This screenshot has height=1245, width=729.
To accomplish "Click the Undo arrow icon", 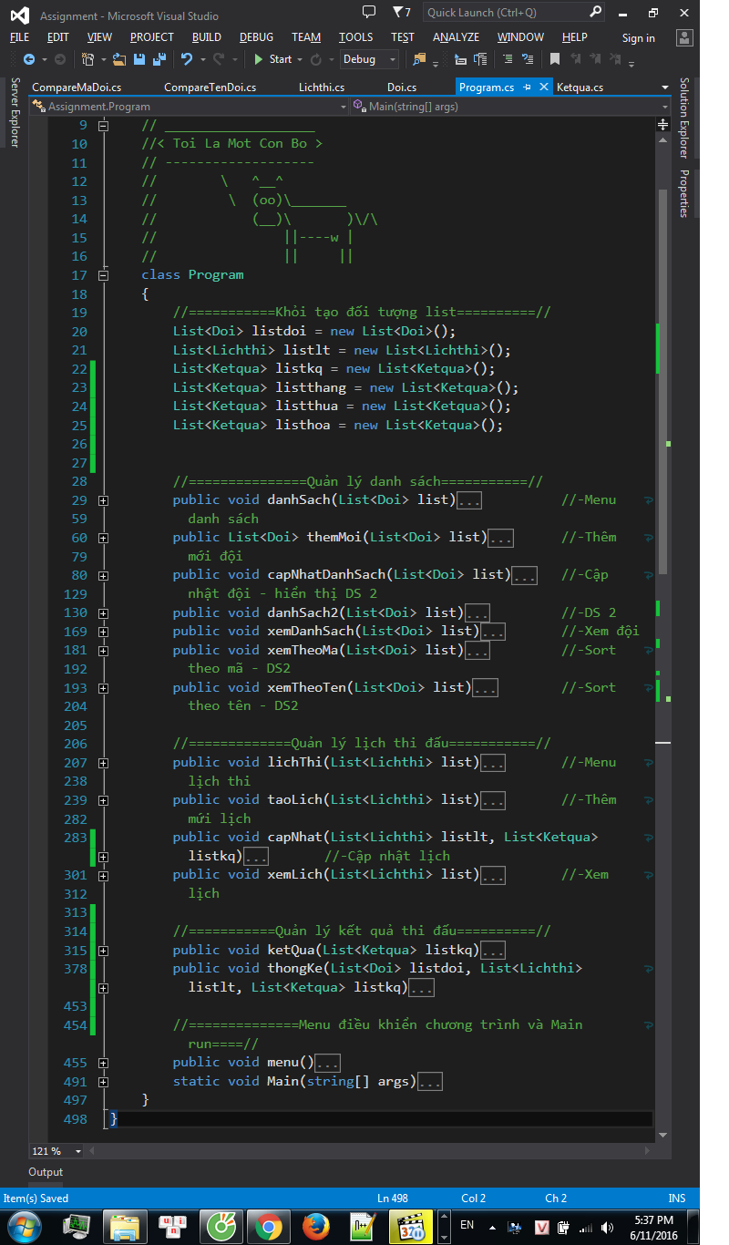I will (187, 58).
